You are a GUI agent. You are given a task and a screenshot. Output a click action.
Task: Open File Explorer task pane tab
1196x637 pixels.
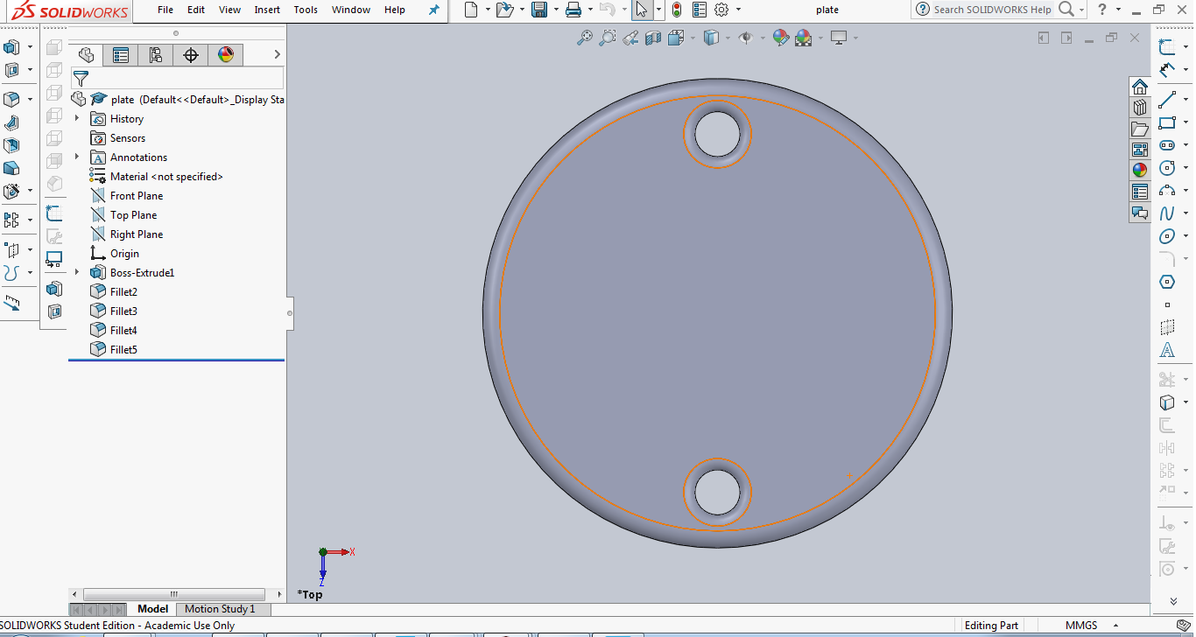1139,129
